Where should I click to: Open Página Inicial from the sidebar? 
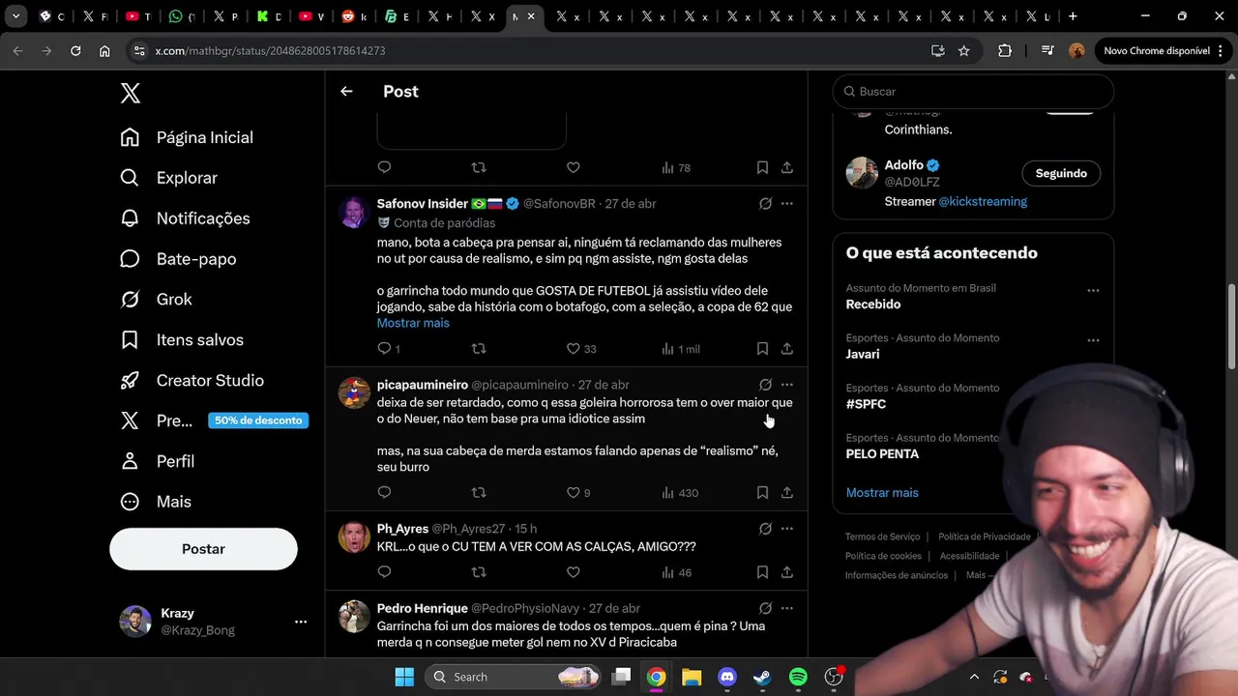click(x=187, y=137)
